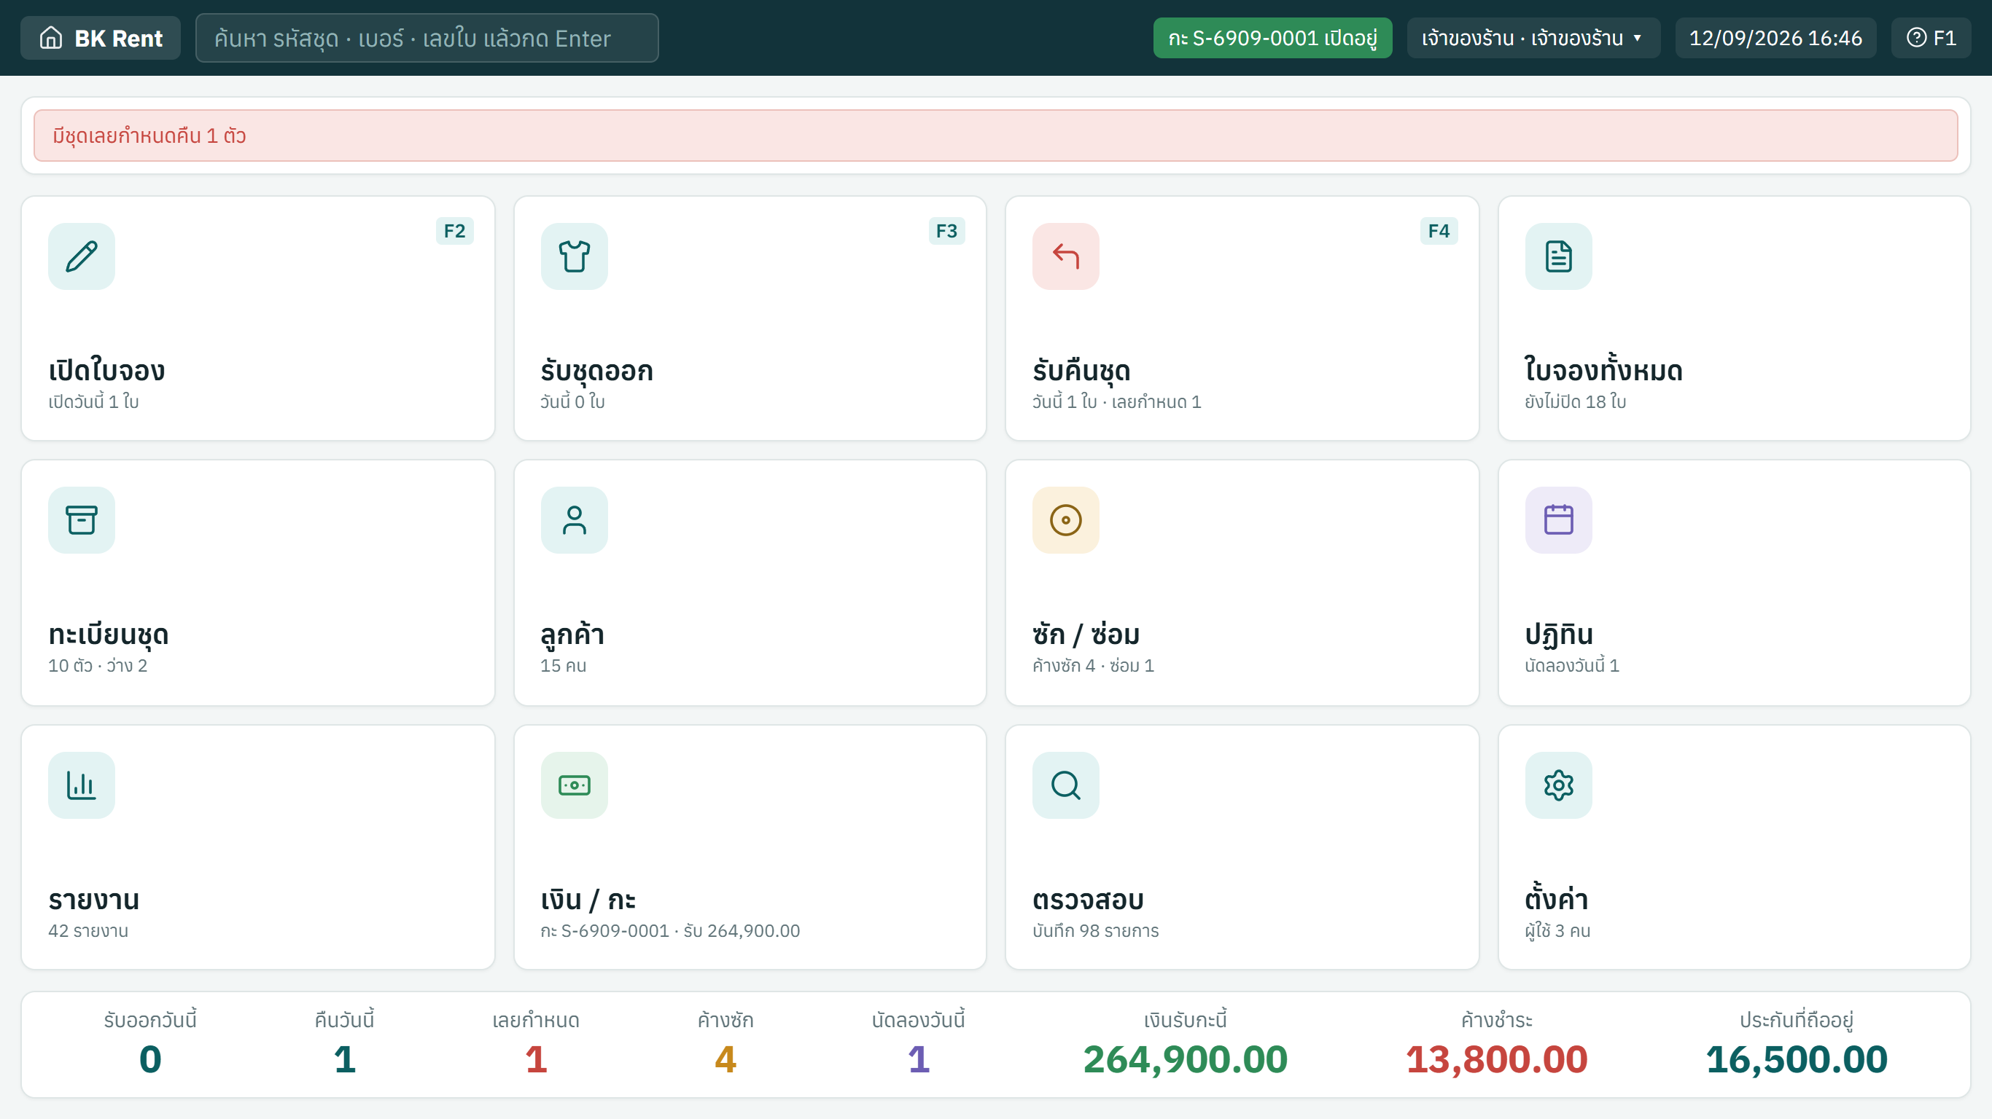Image resolution: width=1992 pixels, height=1119 pixels.
Task: Click the person icon on ลูกค้า card
Action: tap(574, 520)
